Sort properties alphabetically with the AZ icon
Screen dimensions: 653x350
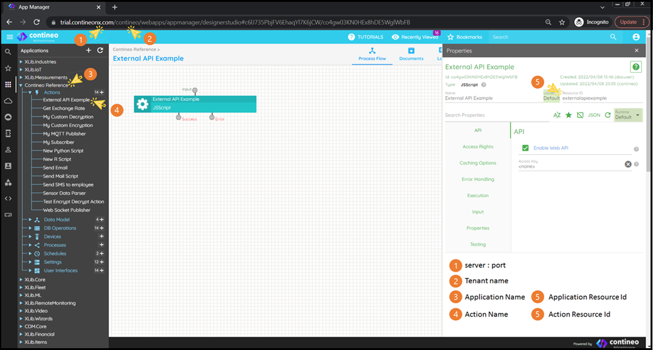click(557, 115)
